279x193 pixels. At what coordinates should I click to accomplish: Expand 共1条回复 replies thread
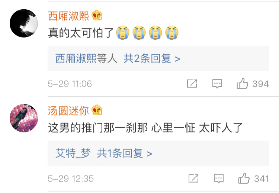(125, 153)
